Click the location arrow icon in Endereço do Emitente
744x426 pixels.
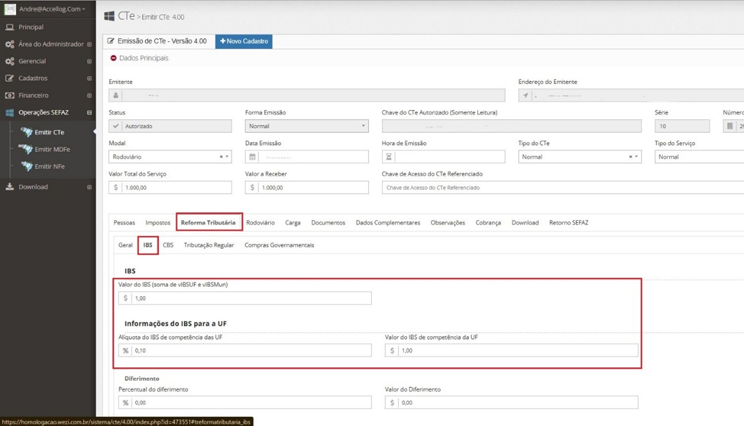525,96
